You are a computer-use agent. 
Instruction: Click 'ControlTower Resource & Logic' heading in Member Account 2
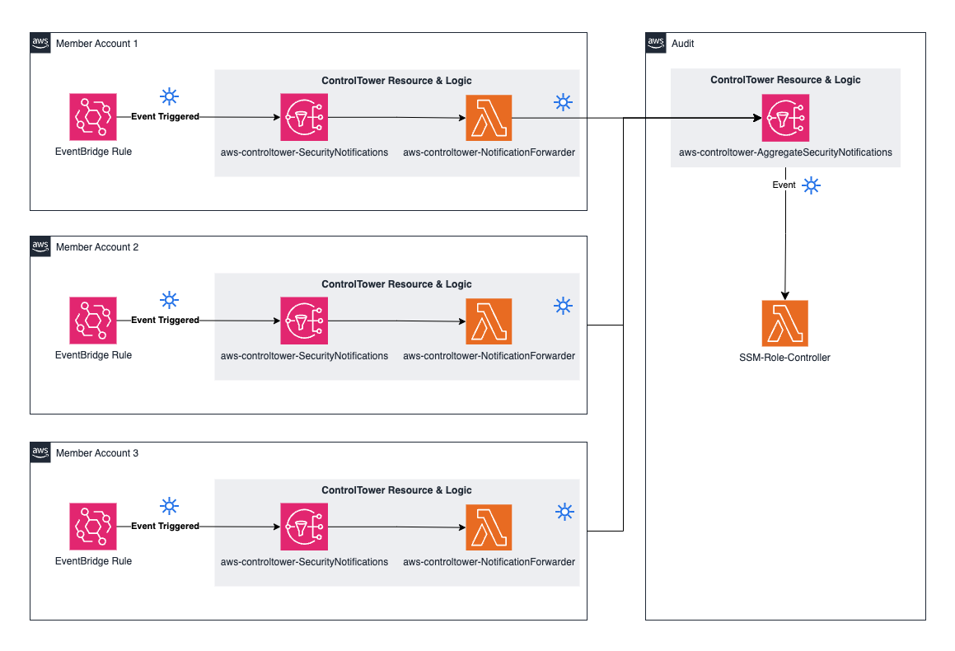click(396, 283)
